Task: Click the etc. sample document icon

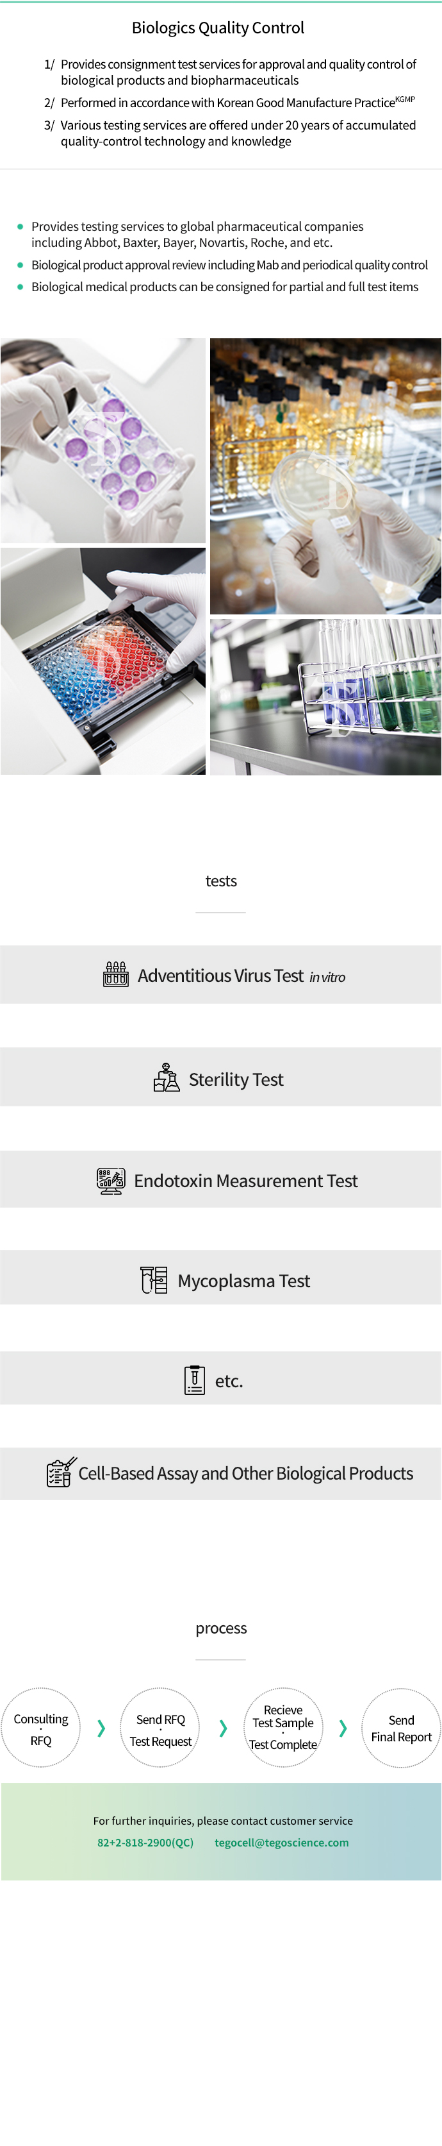Action: 195,1380
